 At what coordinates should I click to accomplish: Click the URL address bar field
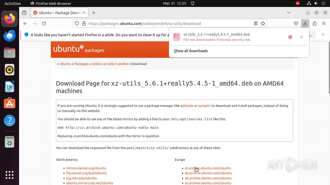coord(170,23)
